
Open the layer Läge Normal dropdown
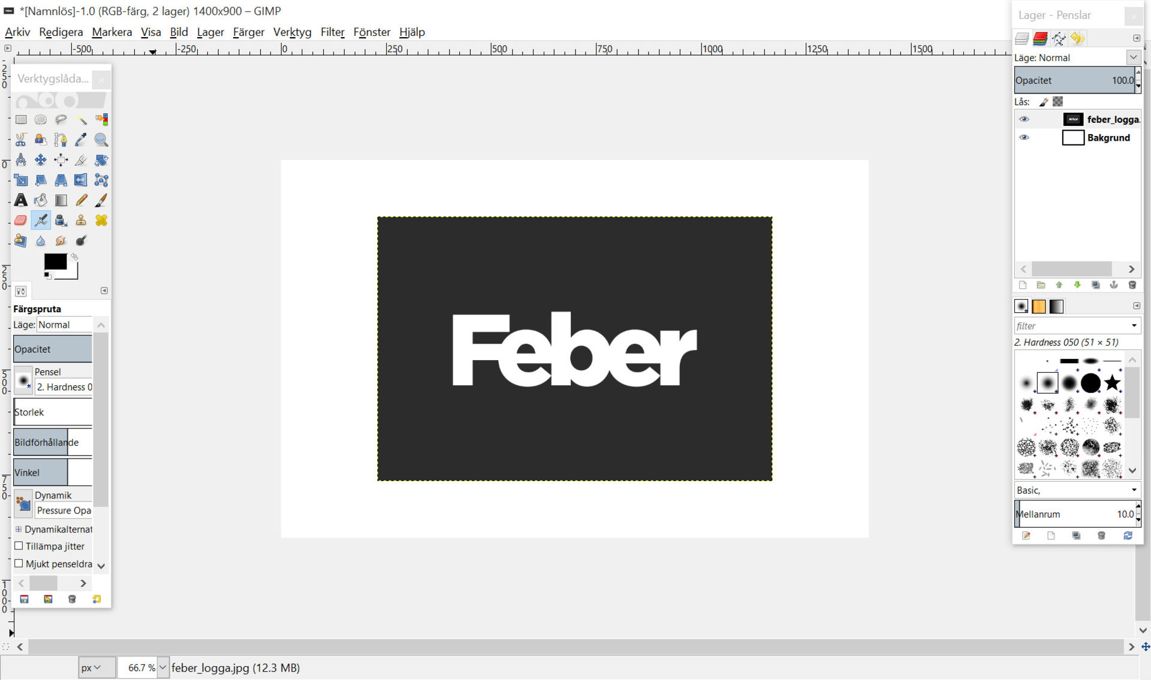(1077, 58)
